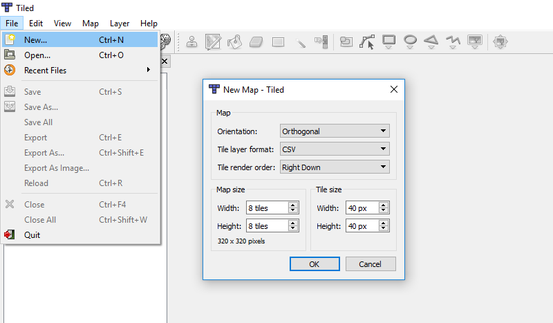Viewport: 553px width, 323px height.
Task: Select the Offset Layers move tool
Action: pyautogui.click(x=500, y=41)
